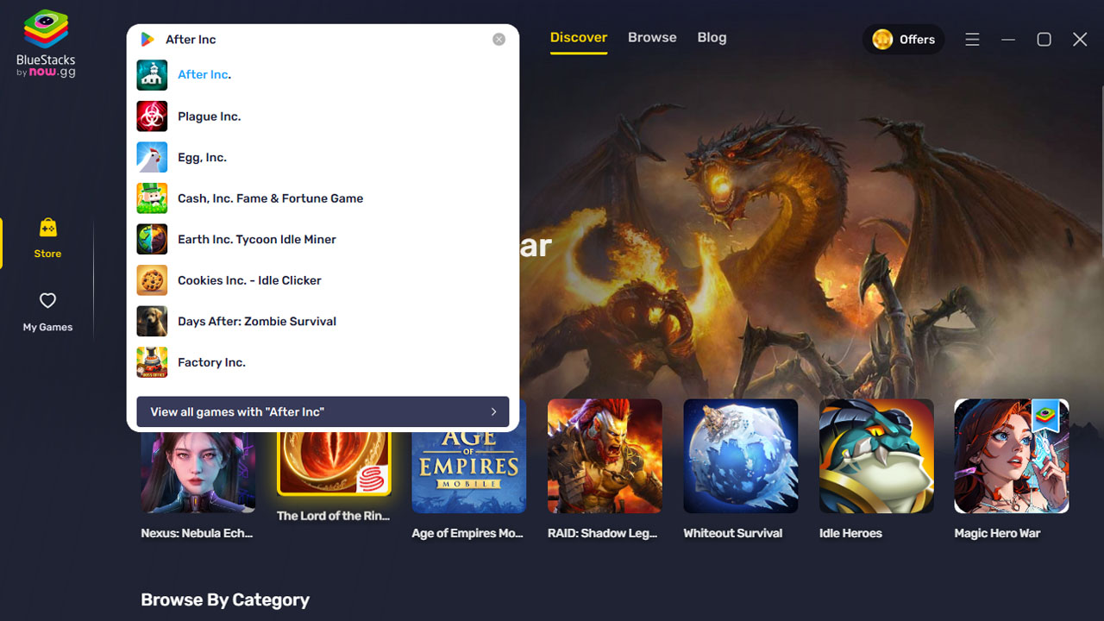The width and height of the screenshot is (1104, 621).
Task: Select the Earth Inc. Tycoon Idle Miner icon
Action: coord(152,239)
